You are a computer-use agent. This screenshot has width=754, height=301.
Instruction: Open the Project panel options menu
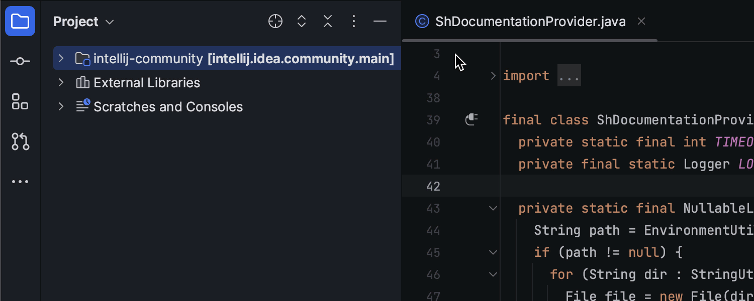pos(354,21)
